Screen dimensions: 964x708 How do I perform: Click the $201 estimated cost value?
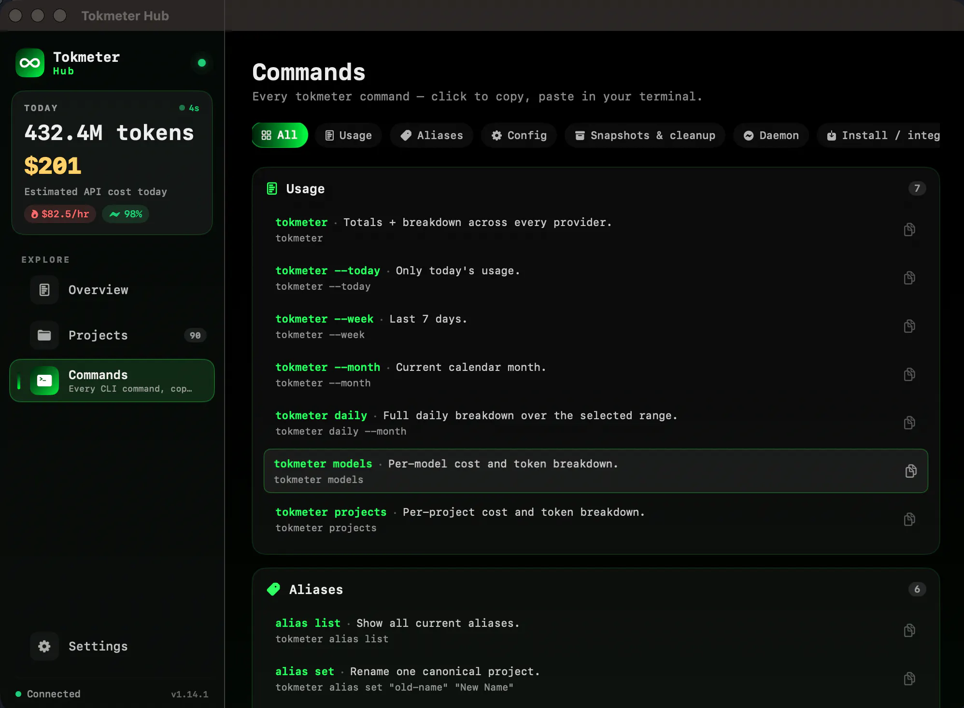point(53,166)
